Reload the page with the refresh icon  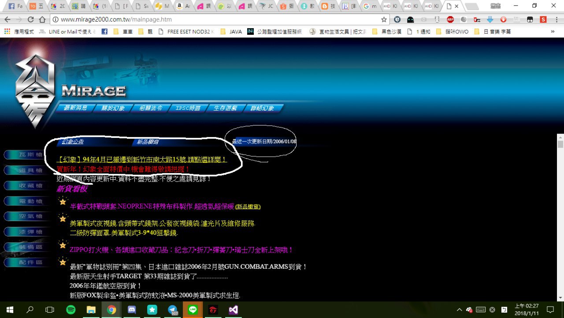pos(30,19)
